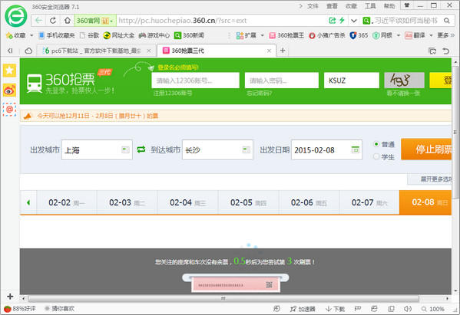Open the address bar history dropdown
This screenshot has height=315, width=460.
354,21
